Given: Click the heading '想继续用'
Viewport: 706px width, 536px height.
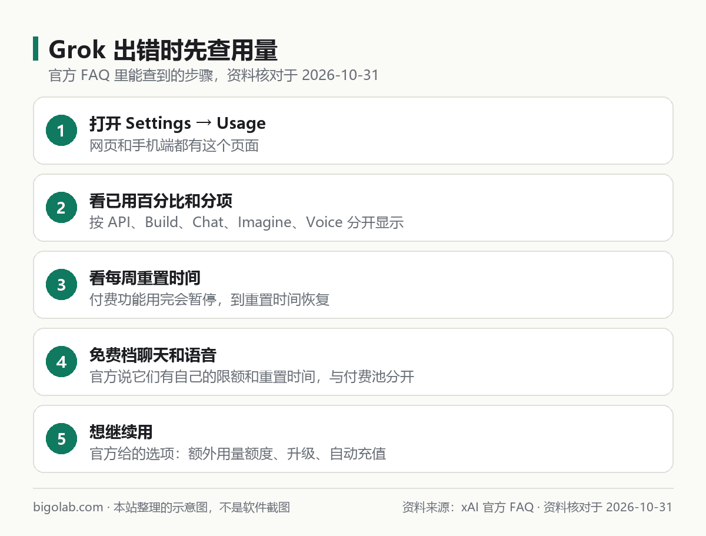Looking at the screenshot, I should pyautogui.click(x=121, y=432).
